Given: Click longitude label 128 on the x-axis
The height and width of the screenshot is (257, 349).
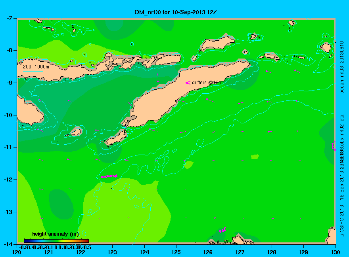Looking at the screenshot, I should [x=272, y=252].
